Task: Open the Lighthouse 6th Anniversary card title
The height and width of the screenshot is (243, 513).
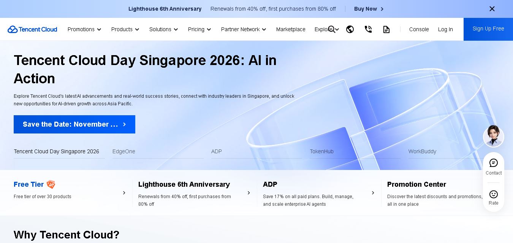Action: (184, 184)
